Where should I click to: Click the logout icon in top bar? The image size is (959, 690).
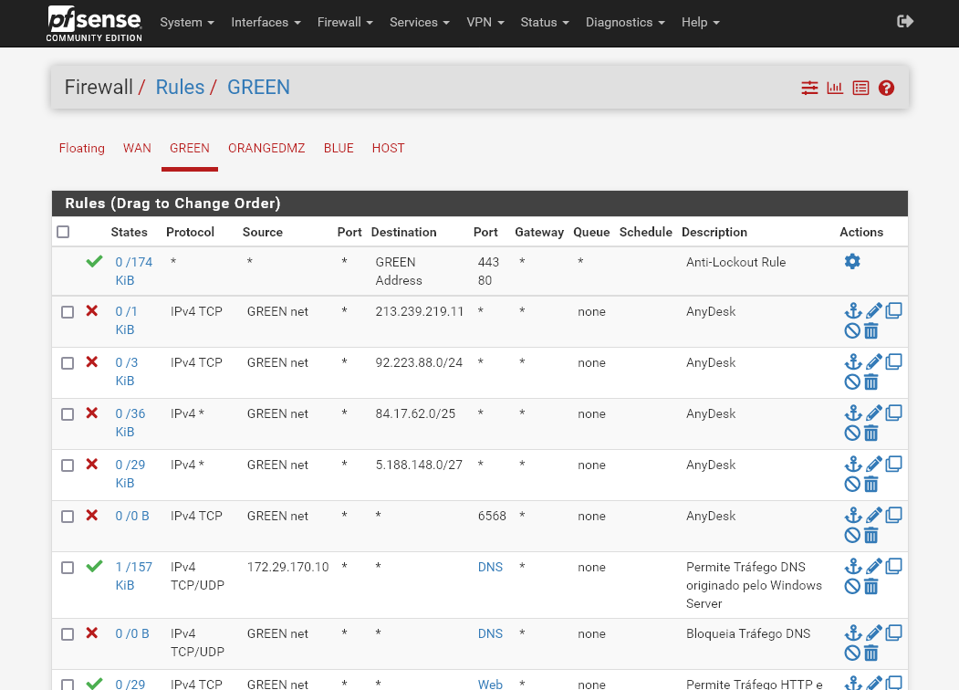coord(905,22)
